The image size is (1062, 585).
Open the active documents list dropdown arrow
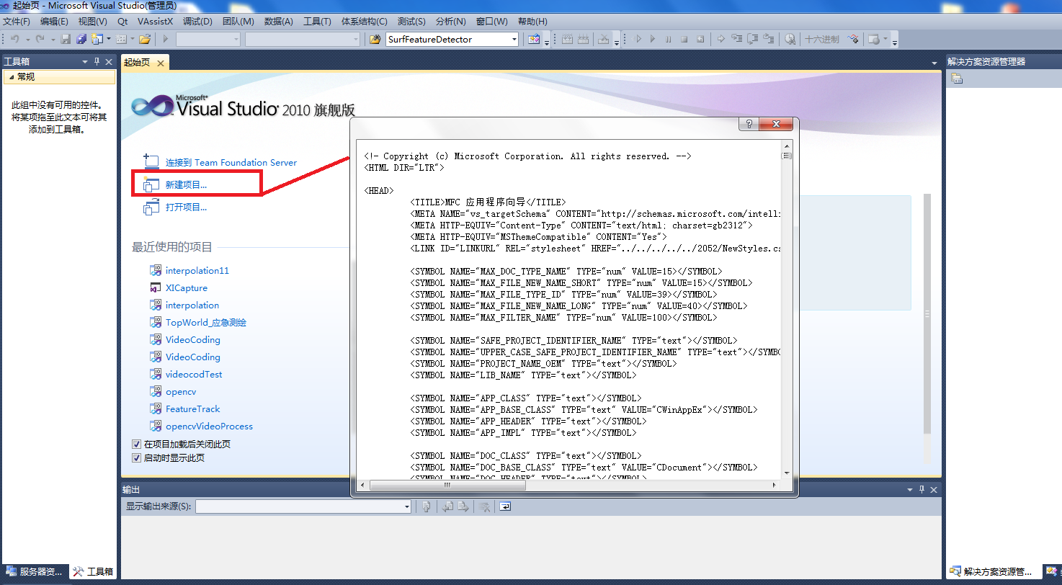pos(934,63)
